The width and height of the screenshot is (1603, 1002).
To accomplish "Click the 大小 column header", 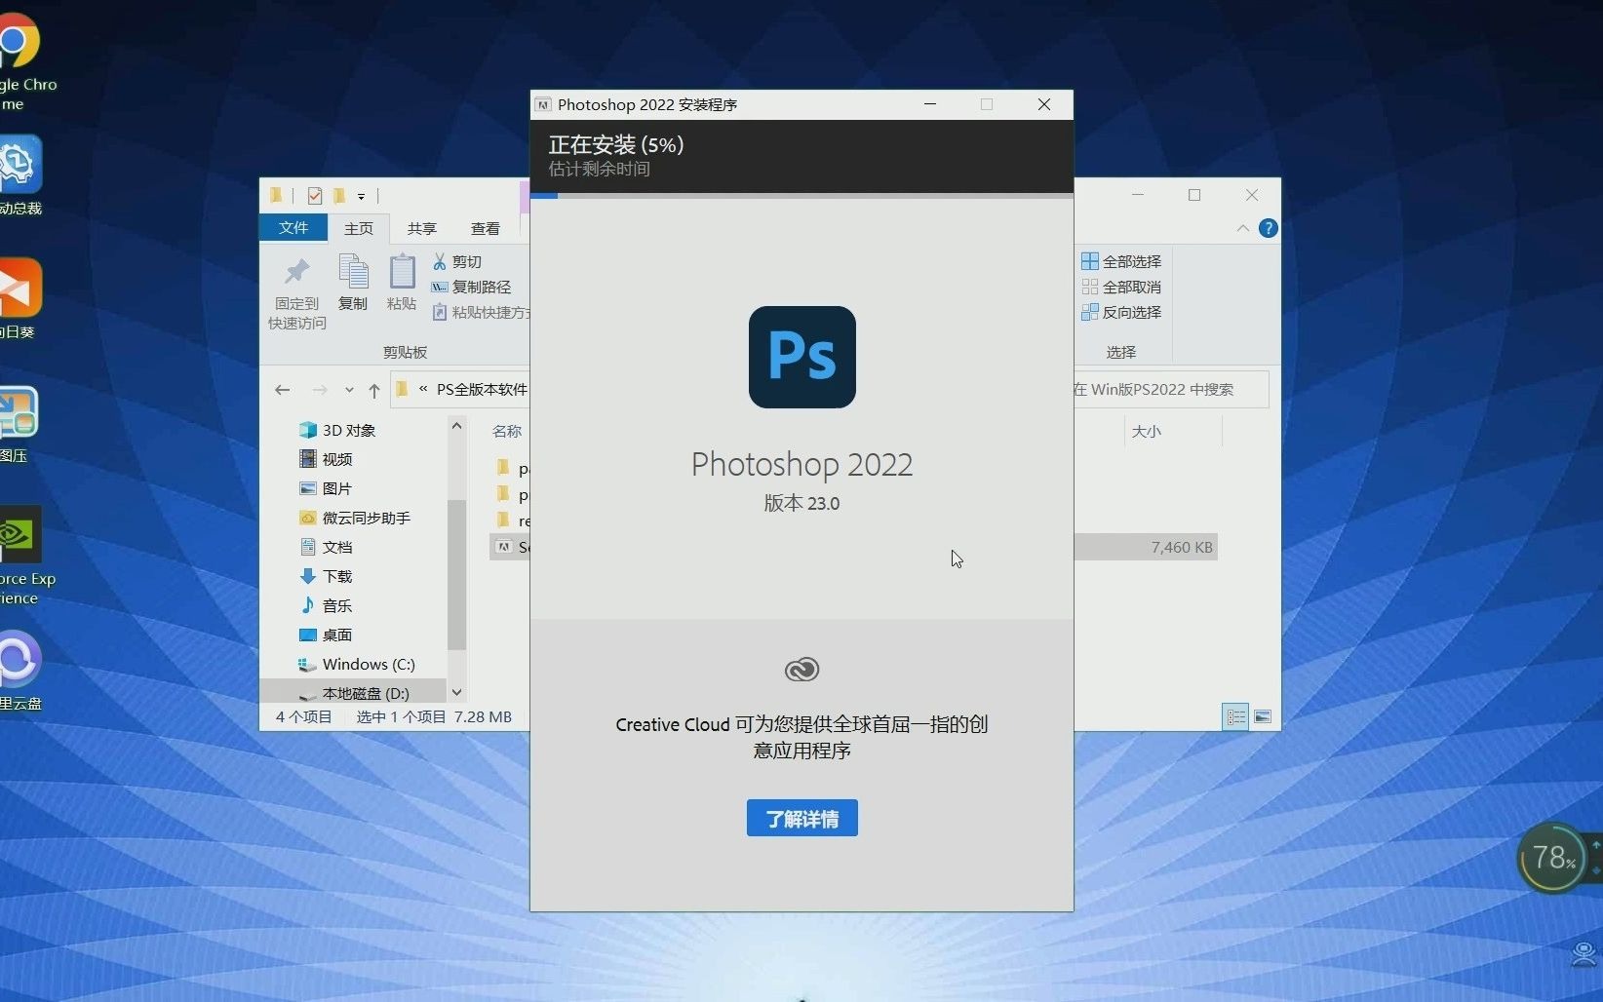I will click(1147, 431).
